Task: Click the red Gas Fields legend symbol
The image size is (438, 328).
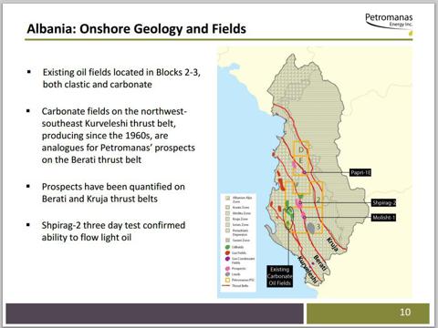Action: 227,252
